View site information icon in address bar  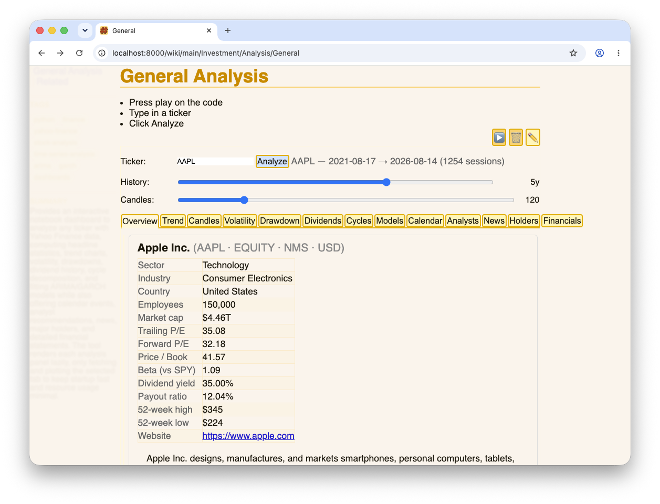tap(102, 53)
